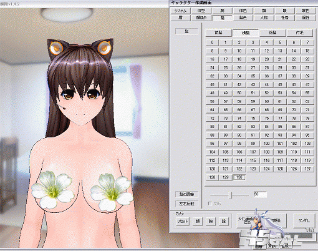Select the 付毛 sub-tab

tap(300, 32)
